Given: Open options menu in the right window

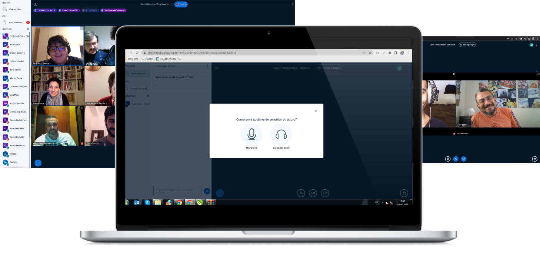Looking at the screenshot, I should pyautogui.click(x=537, y=45).
